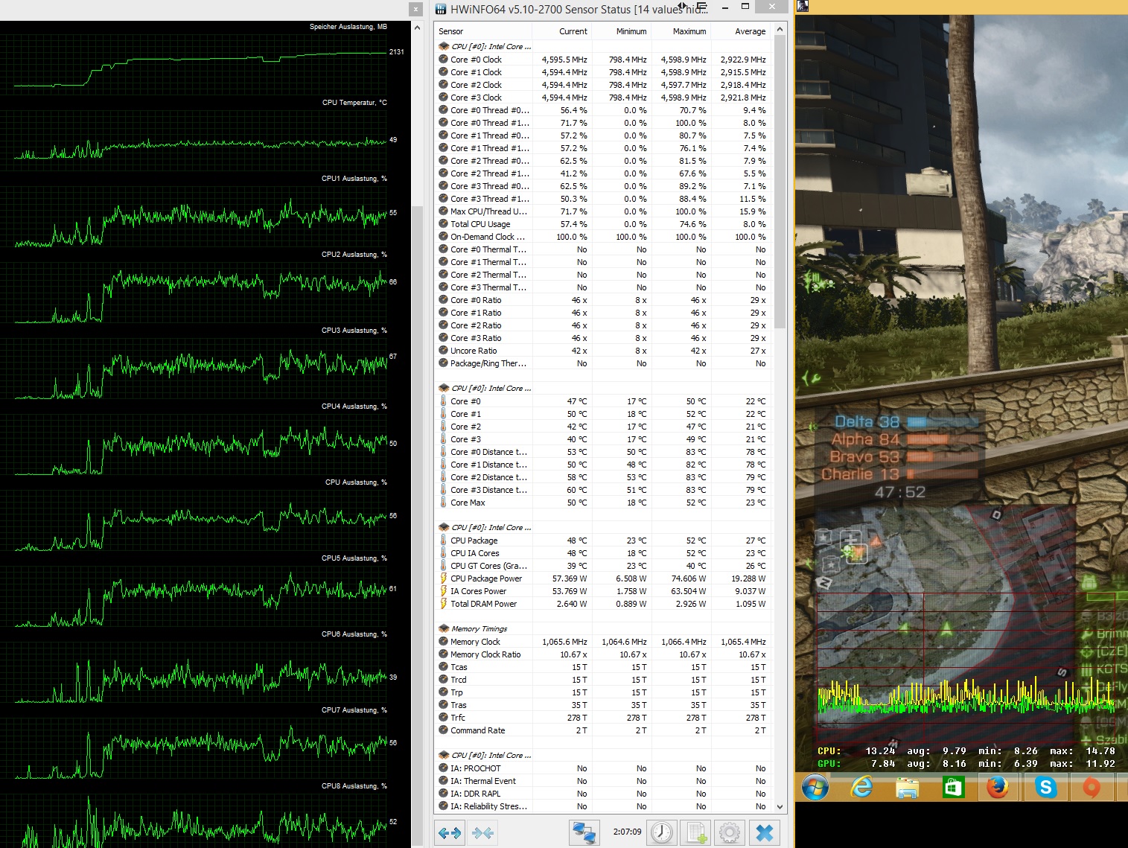Click the thermometer icon beside Core #0 temperature
The image size is (1128, 848).
point(443,401)
